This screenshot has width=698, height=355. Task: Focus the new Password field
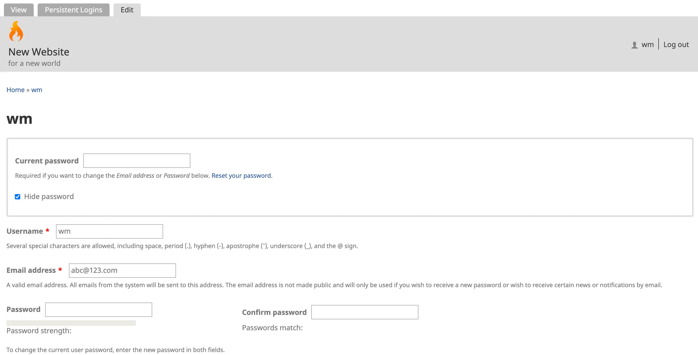click(x=98, y=309)
